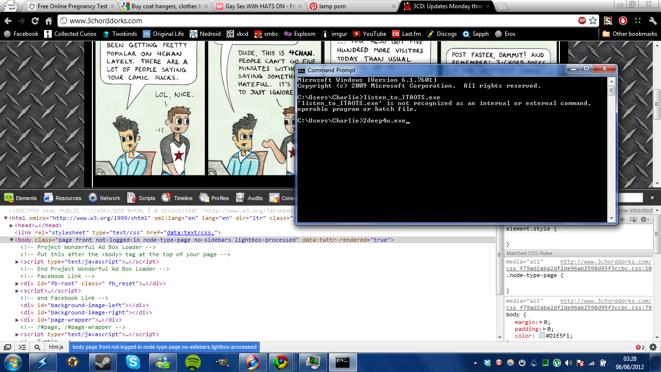Image resolution: width=661 pixels, height=372 pixels.
Task: Click the DevTools search input field
Action: pyautogui.click(x=630, y=198)
